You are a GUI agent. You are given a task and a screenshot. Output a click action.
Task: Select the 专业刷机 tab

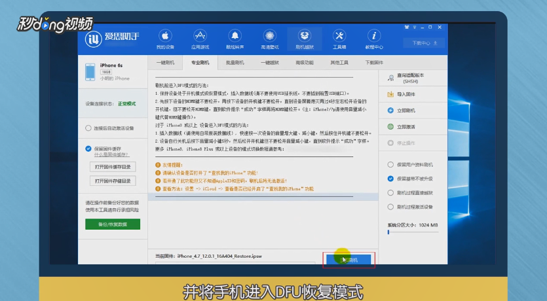(200, 63)
